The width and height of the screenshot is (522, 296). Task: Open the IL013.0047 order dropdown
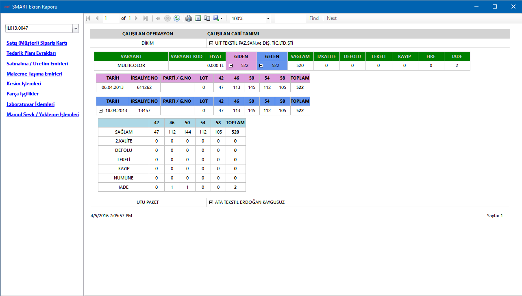76,28
